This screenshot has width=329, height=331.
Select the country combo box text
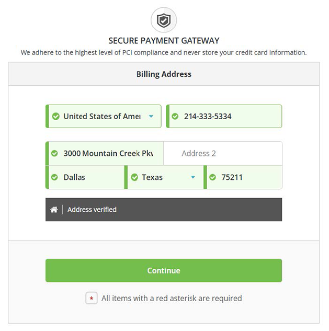102,117
